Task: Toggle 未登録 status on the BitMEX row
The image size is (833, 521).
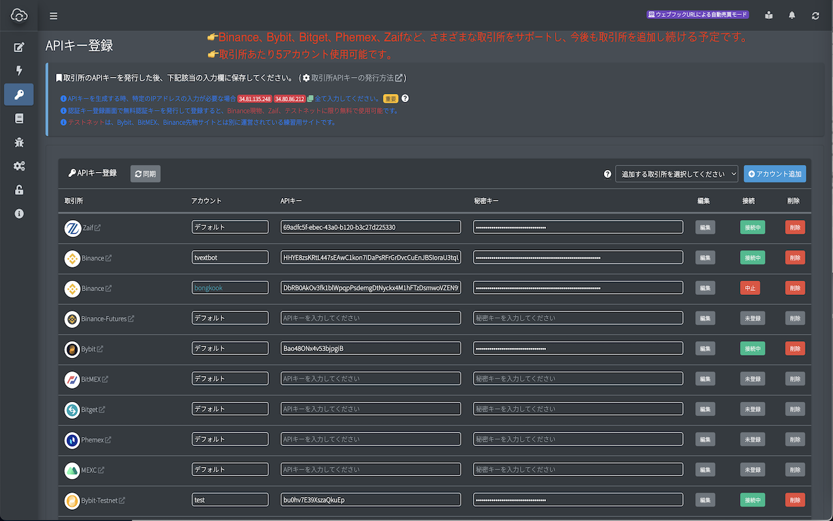Action: 752,378
